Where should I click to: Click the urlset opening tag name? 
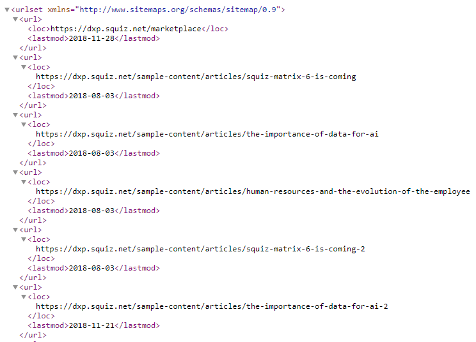[29, 10]
